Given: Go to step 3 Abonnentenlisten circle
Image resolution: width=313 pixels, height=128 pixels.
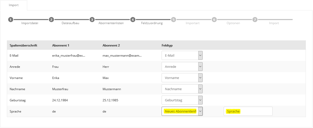Looking at the screenshot, I should coord(92,20).
